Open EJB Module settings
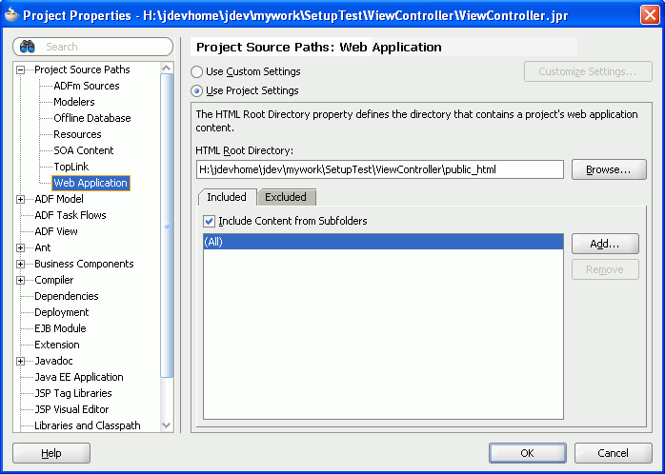Viewport: 665px width, 474px height. click(60, 328)
